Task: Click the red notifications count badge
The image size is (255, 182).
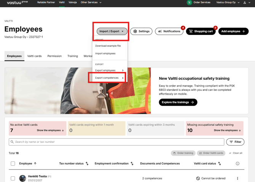Action: pyautogui.click(x=183, y=28)
